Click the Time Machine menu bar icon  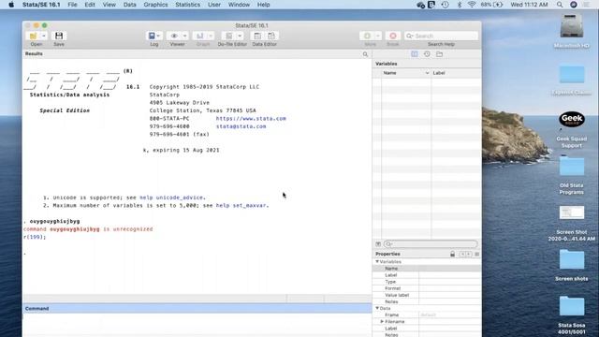pos(446,5)
